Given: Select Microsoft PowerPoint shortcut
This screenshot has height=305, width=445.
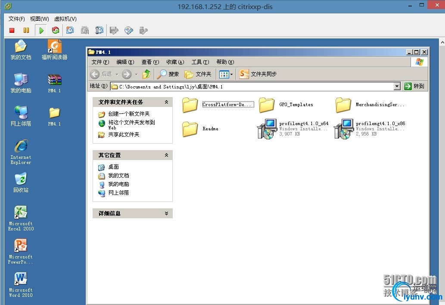Looking at the screenshot, I should pyautogui.click(x=21, y=252).
